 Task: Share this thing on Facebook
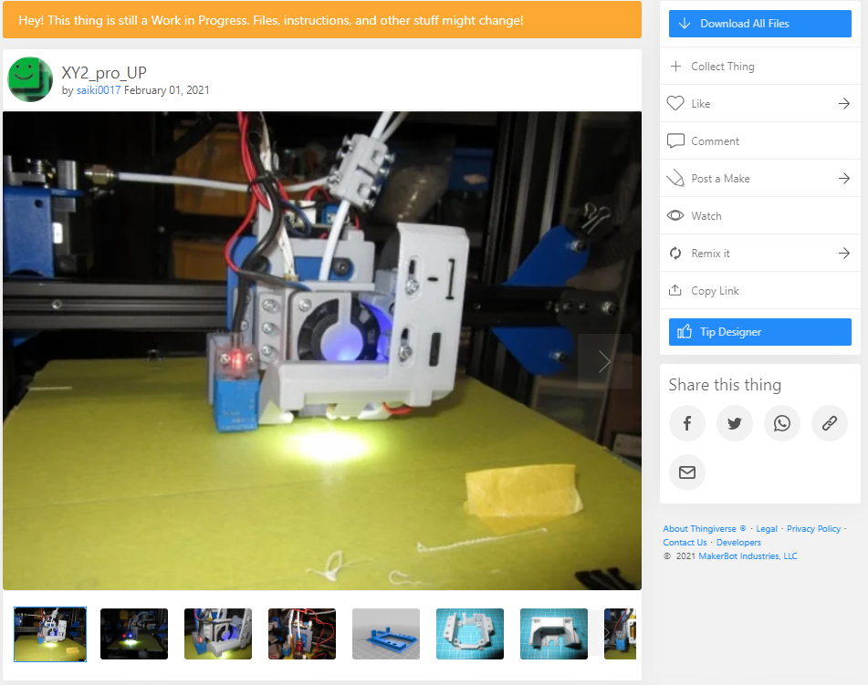coord(687,424)
